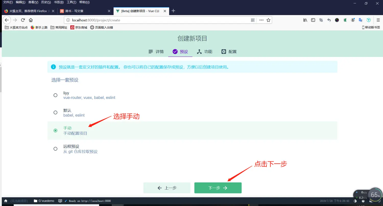The image size is (383, 206).
Task: Select the 手动 preset radio button
Action: tap(55, 131)
